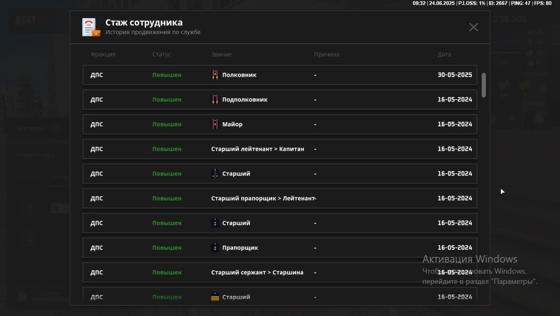Image resolution: width=560 pixels, height=316 pixels.
Task: Click the Причина column header
Action: coord(327,54)
